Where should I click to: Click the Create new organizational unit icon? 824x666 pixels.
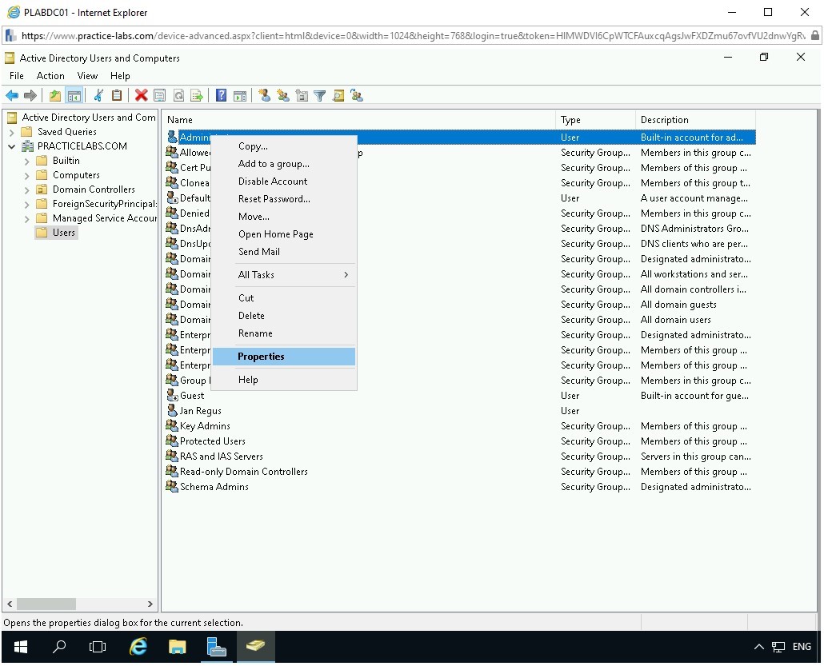pyautogui.click(x=302, y=96)
